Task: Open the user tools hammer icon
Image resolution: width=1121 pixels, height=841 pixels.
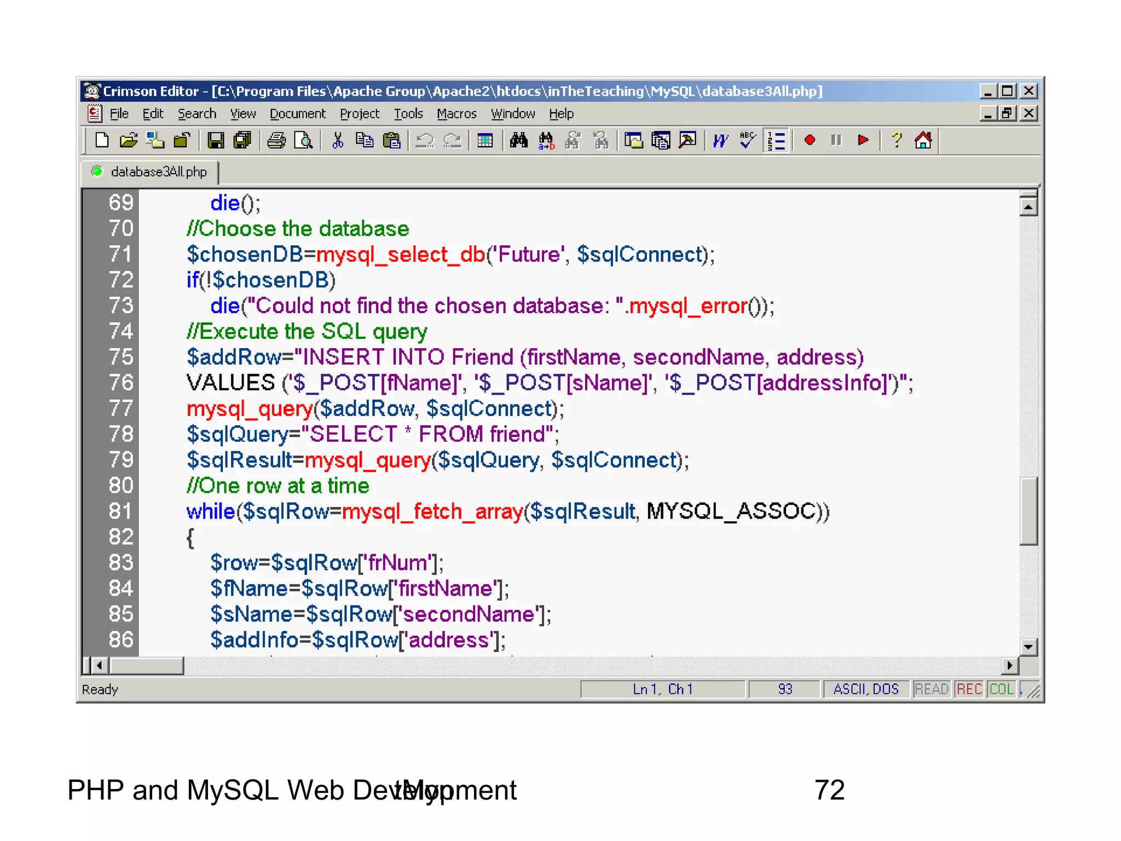Action: pos(687,141)
